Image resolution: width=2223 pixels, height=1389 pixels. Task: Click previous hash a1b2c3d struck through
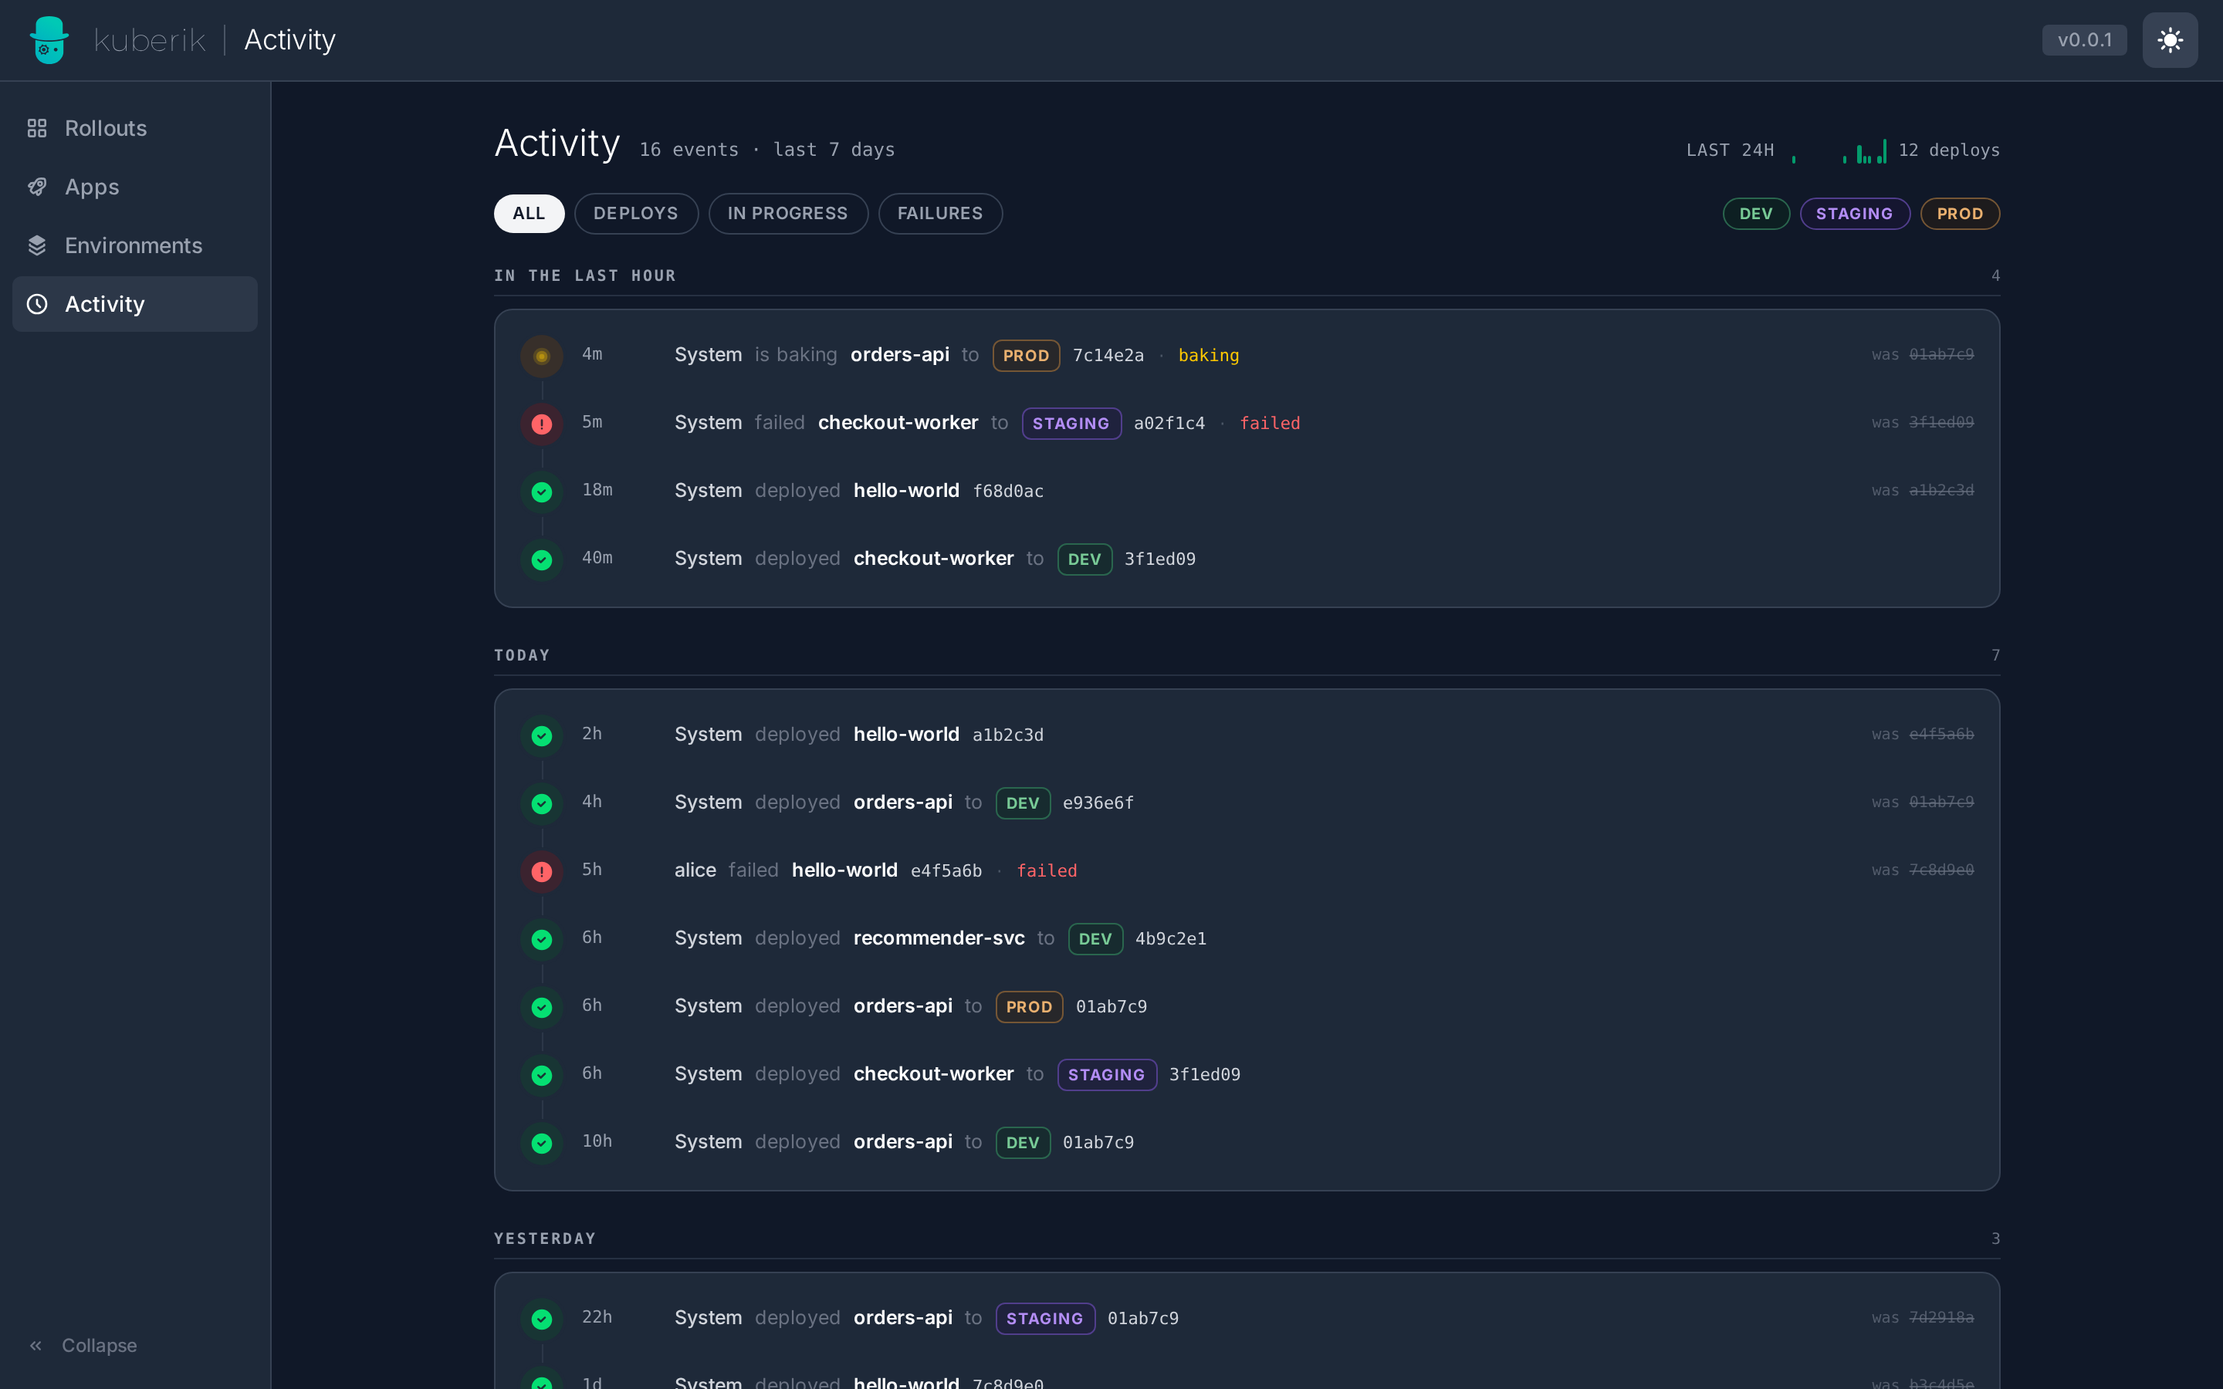1941,491
